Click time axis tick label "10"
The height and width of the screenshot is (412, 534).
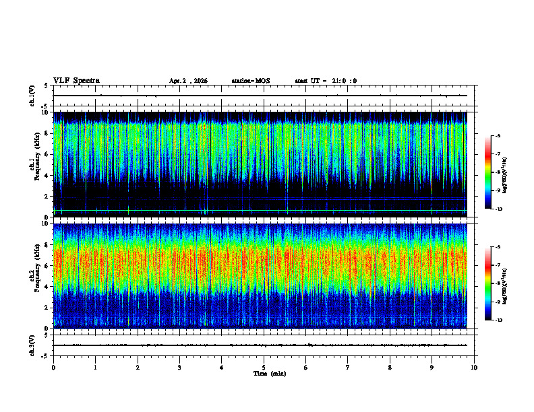pyautogui.click(x=474, y=368)
